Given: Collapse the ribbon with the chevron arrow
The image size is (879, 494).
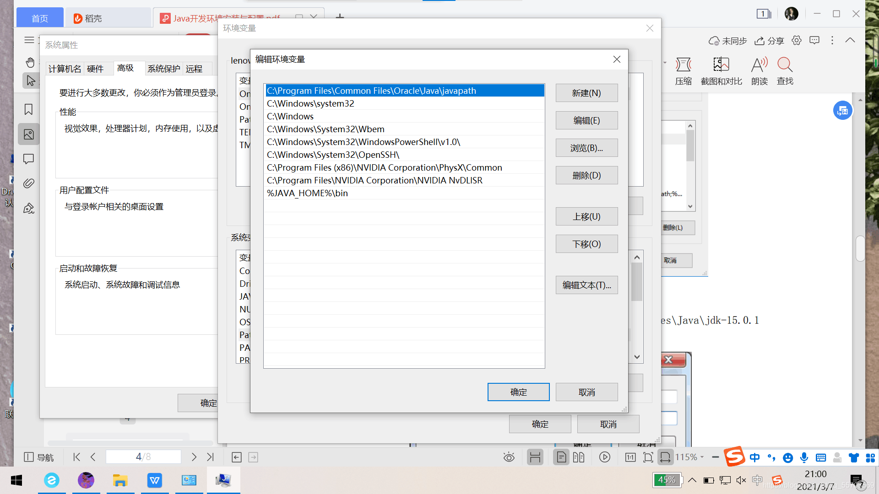Looking at the screenshot, I should click(850, 40).
